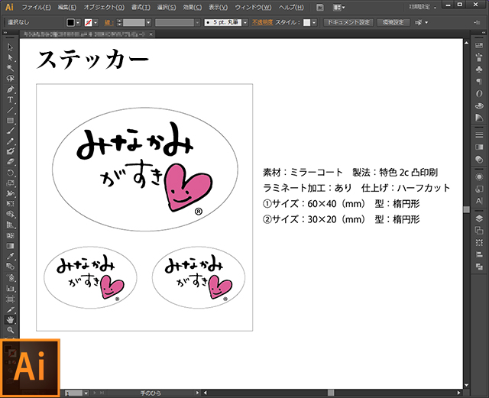Viewport: 489px width, 398px height.
Task: Select the Gradient tool
Action: (10, 246)
